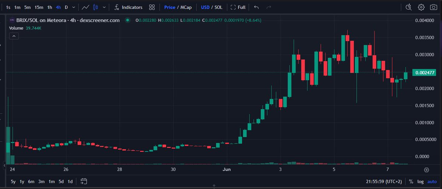Click the candlestick chart type icon
The height and width of the screenshot is (189, 442).
pos(96,7)
